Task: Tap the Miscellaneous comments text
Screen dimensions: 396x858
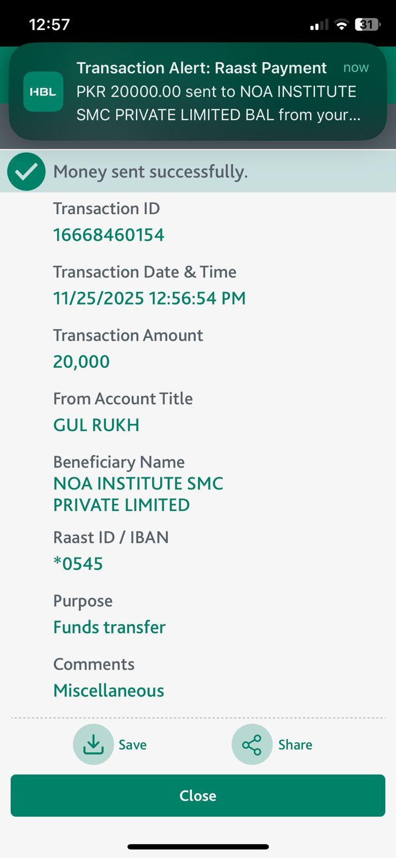Action: point(109,690)
